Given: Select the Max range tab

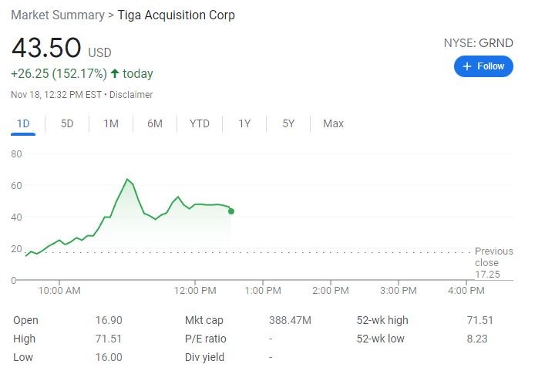Looking at the screenshot, I should (333, 123).
